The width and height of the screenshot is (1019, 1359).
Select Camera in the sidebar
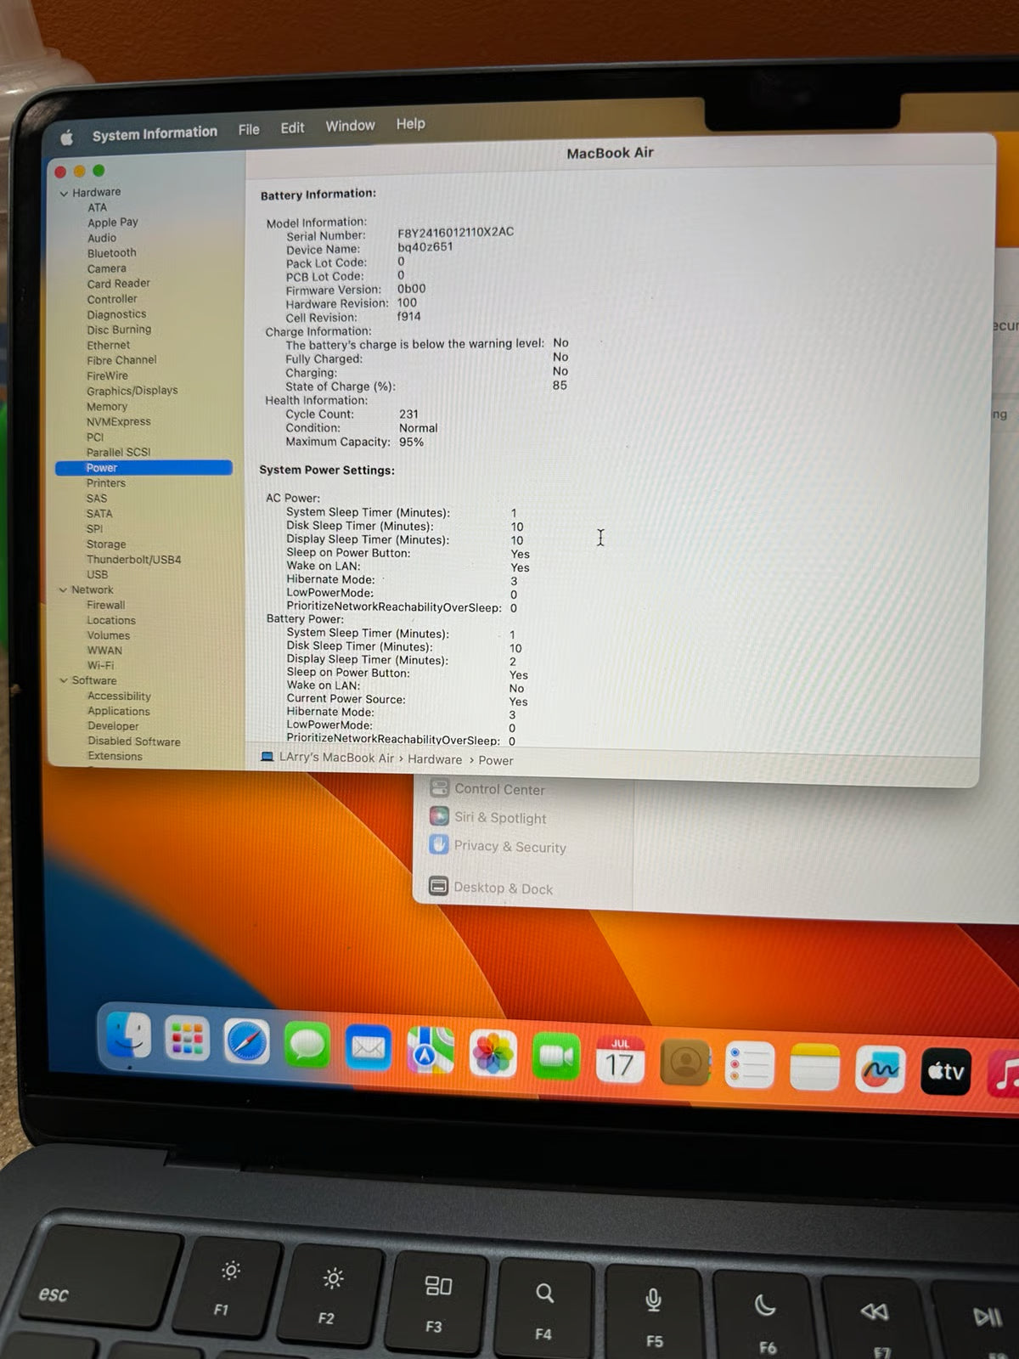[106, 268]
